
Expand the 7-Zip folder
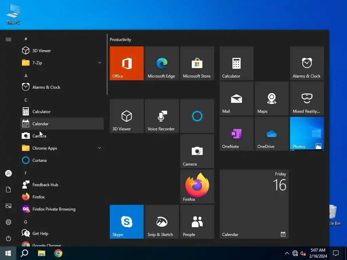click(62, 63)
